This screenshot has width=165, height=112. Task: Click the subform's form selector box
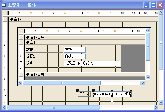(x=21, y=31)
